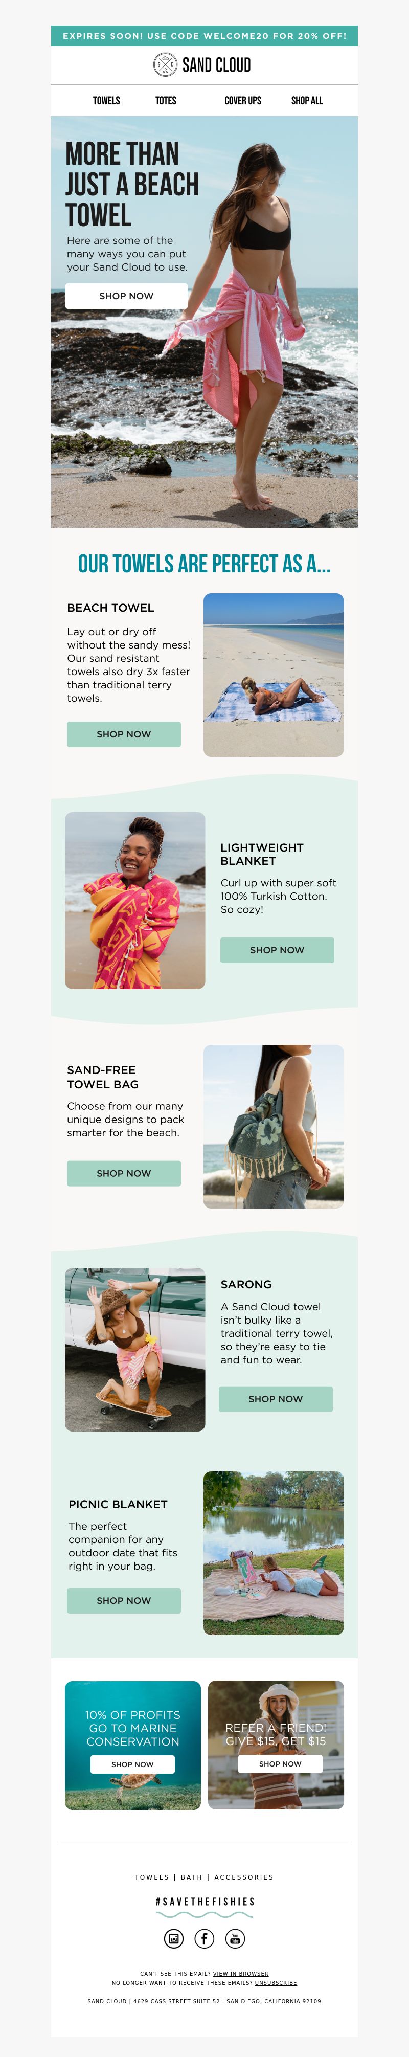Shop Now under Beach Towel
Image resolution: width=409 pixels, height=2057 pixels.
coord(124,734)
